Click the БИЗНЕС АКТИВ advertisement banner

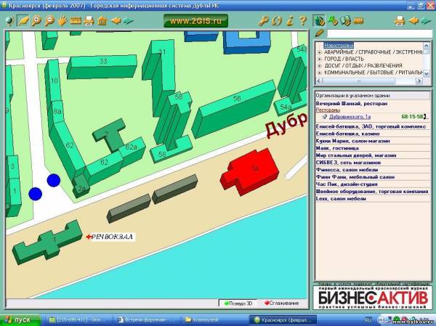(373, 298)
